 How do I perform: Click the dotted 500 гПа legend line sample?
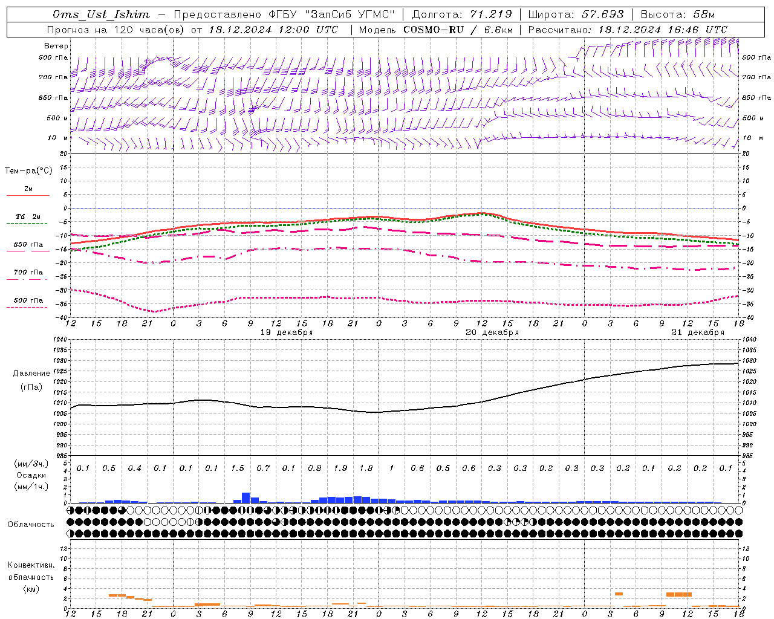coord(27,308)
